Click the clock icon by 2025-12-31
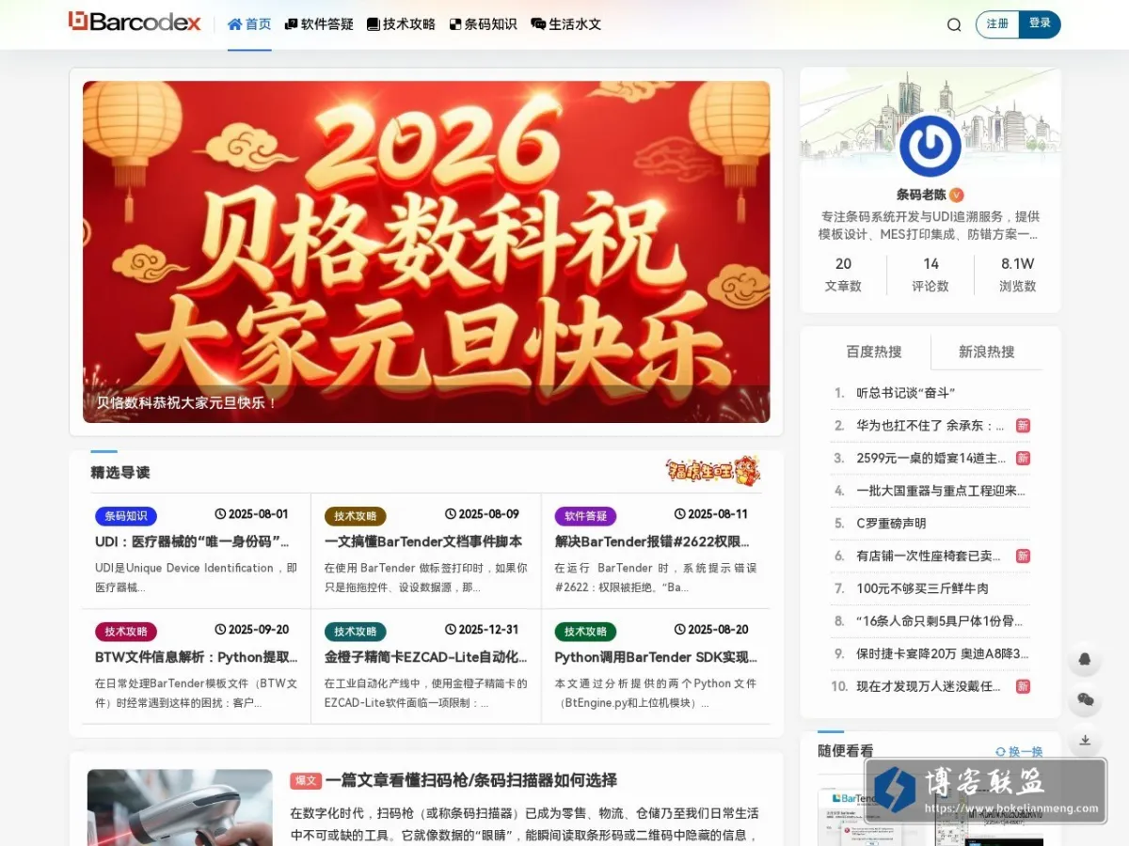Viewport: 1129px width, 846px height. (x=450, y=630)
